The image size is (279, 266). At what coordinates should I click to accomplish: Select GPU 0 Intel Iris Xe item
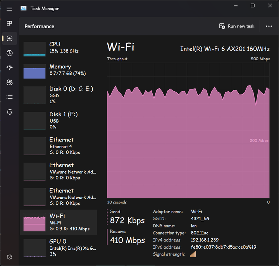pyautogui.click(x=59, y=248)
